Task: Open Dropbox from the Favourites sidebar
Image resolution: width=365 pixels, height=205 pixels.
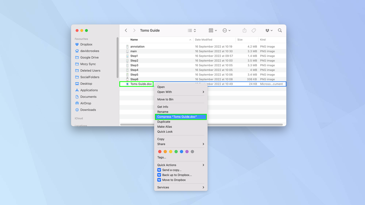Action: (86, 44)
